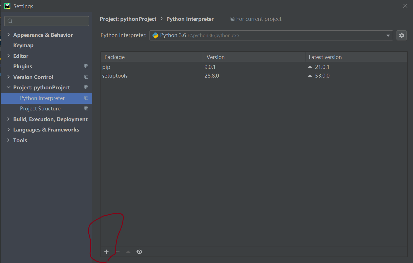Viewport: 413px width, 263px height.
Task: Click project-level icon beside Plugins
Action: click(x=86, y=66)
